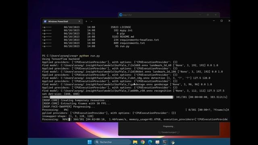
Task: Open the Python app icon in taskbar
Action: coord(173,142)
